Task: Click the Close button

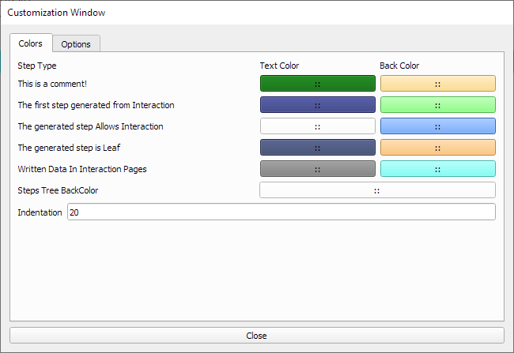Action: click(256, 336)
